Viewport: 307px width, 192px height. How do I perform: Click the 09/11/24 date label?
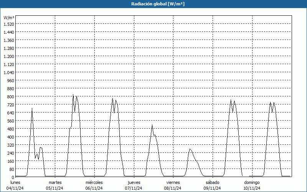point(212,188)
